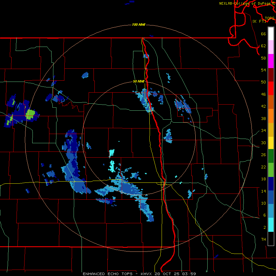Click the light green legend swatch

(271, 170)
